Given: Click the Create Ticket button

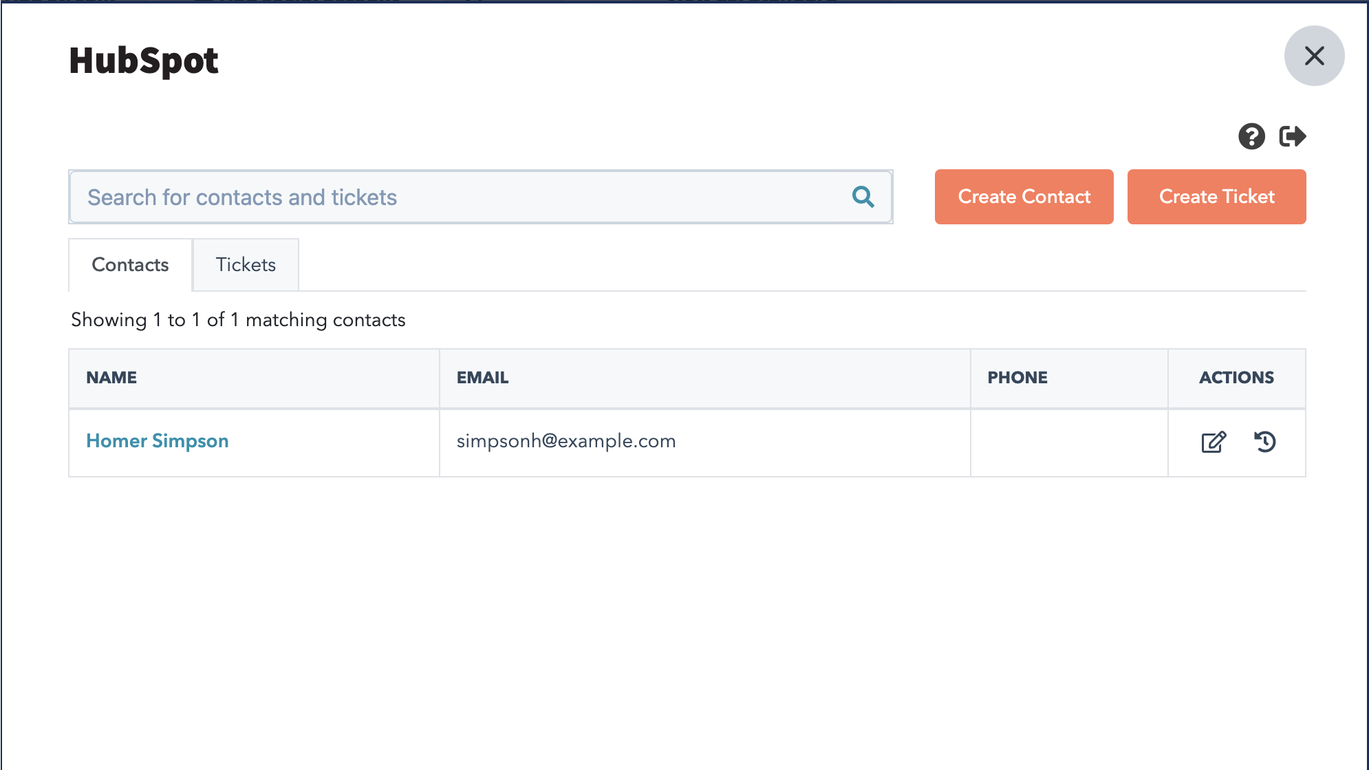Looking at the screenshot, I should (1216, 197).
